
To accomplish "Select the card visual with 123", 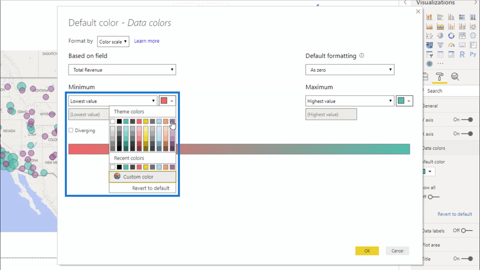I will tap(462, 45).
